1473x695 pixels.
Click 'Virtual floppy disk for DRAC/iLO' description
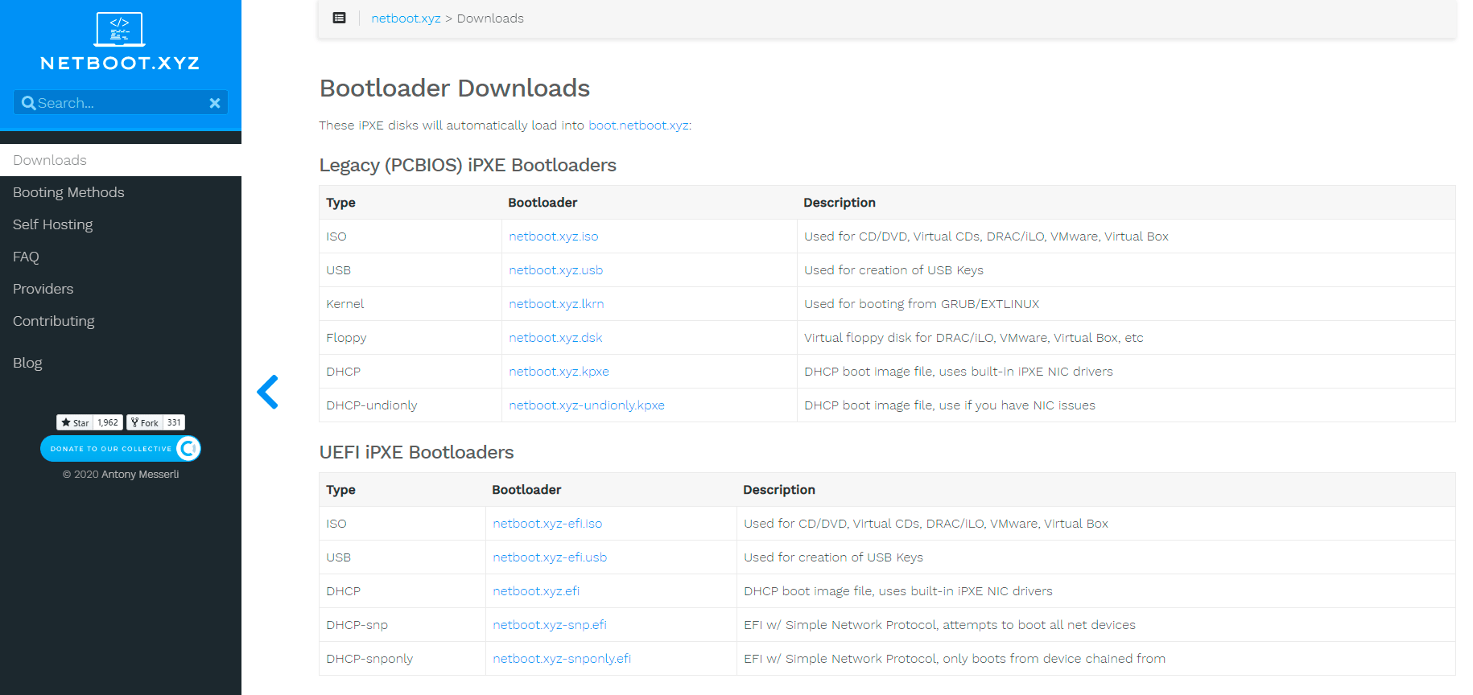coord(899,338)
